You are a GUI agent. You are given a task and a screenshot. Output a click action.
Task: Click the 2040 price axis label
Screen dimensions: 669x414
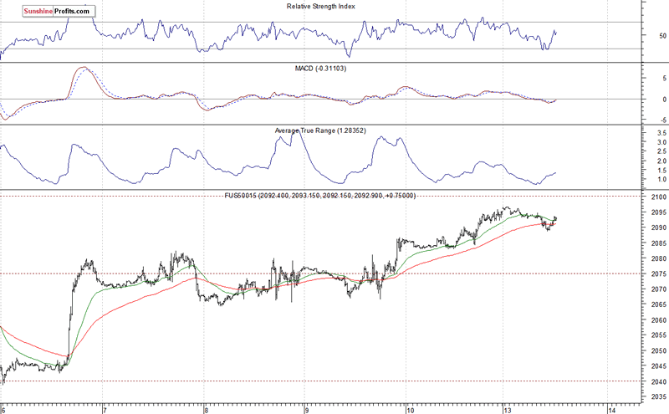point(659,381)
